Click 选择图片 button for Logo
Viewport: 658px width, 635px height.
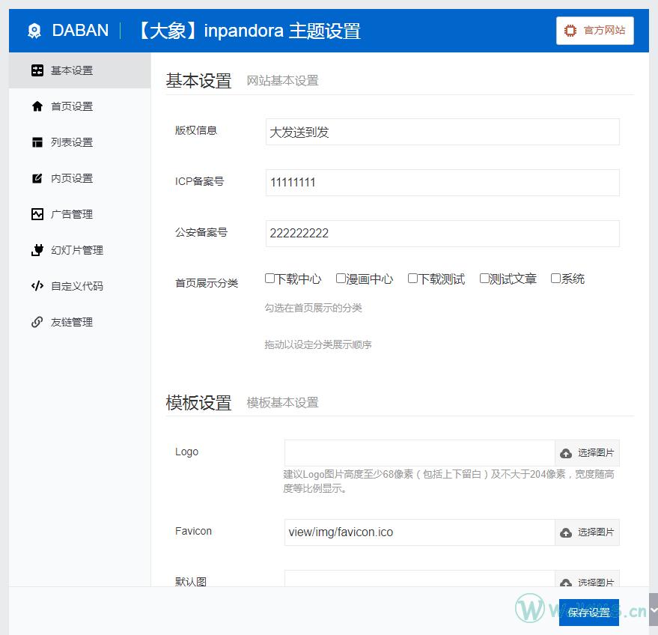(587, 453)
